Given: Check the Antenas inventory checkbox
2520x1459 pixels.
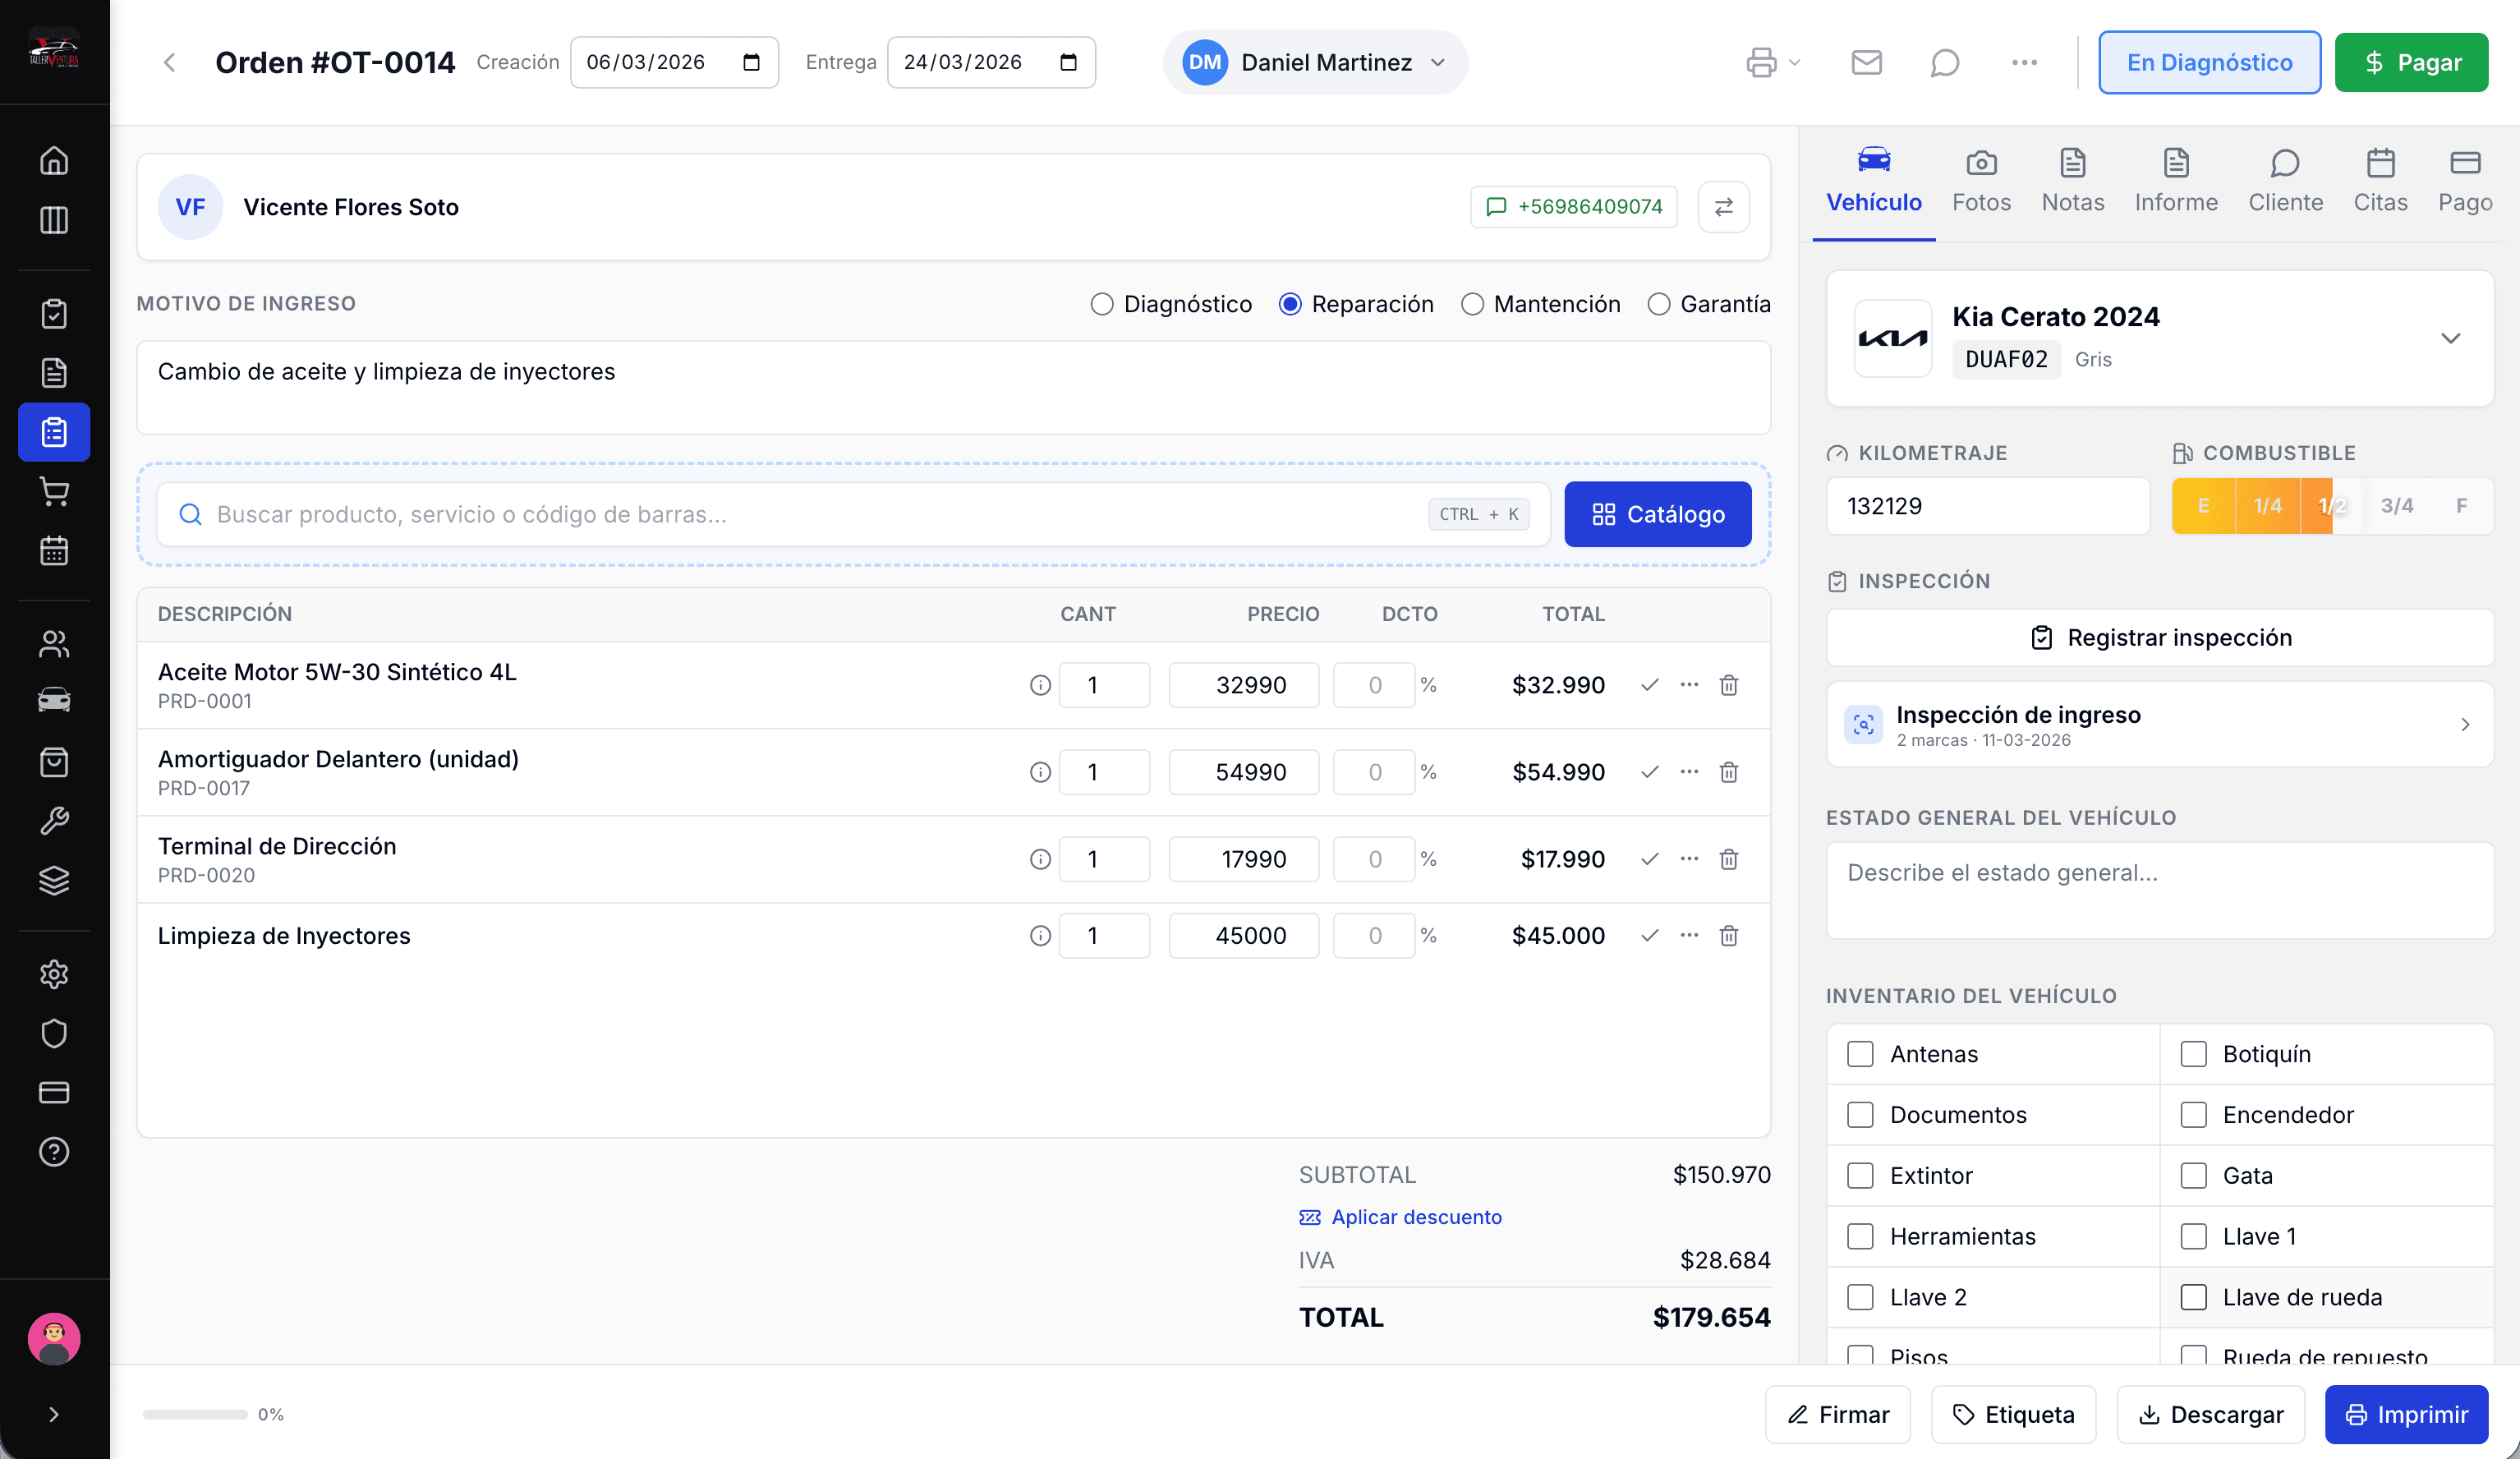Looking at the screenshot, I should (x=1860, y=1054).
